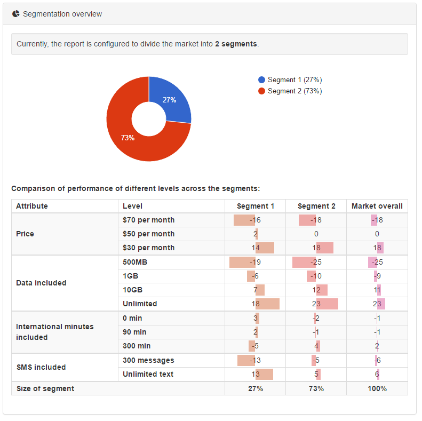
Task: Click the Size of segment row label
Action: (x=45, y=388)
